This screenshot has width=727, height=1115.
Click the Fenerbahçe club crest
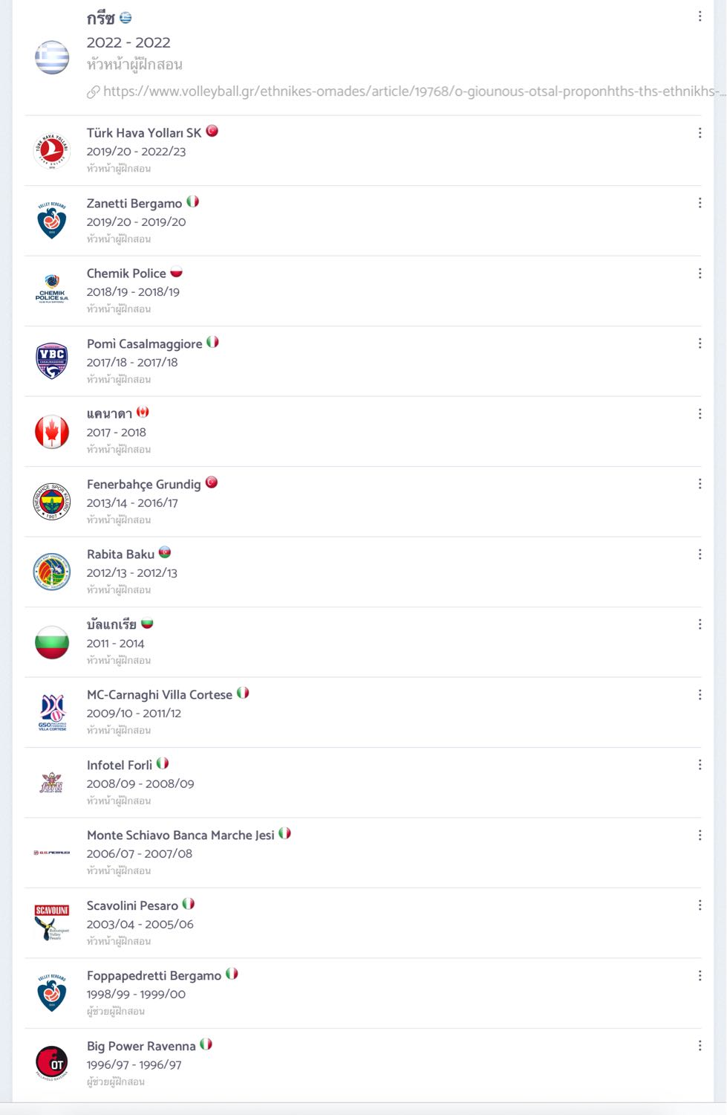click(52, 502)
